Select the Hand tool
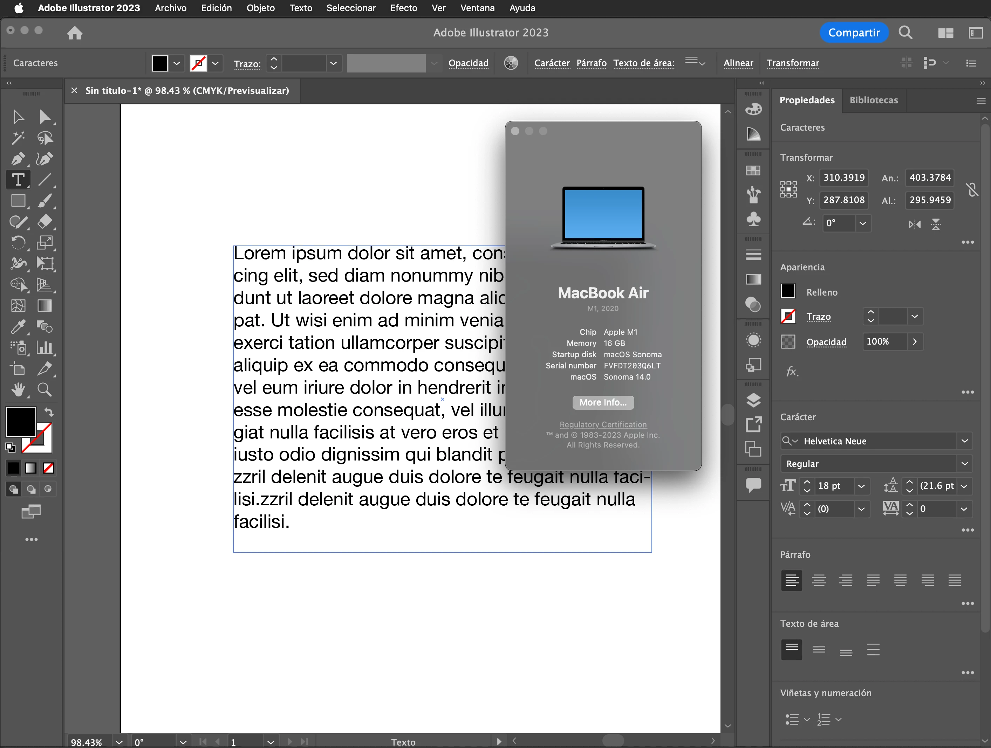991x748 pixels. 18,390
